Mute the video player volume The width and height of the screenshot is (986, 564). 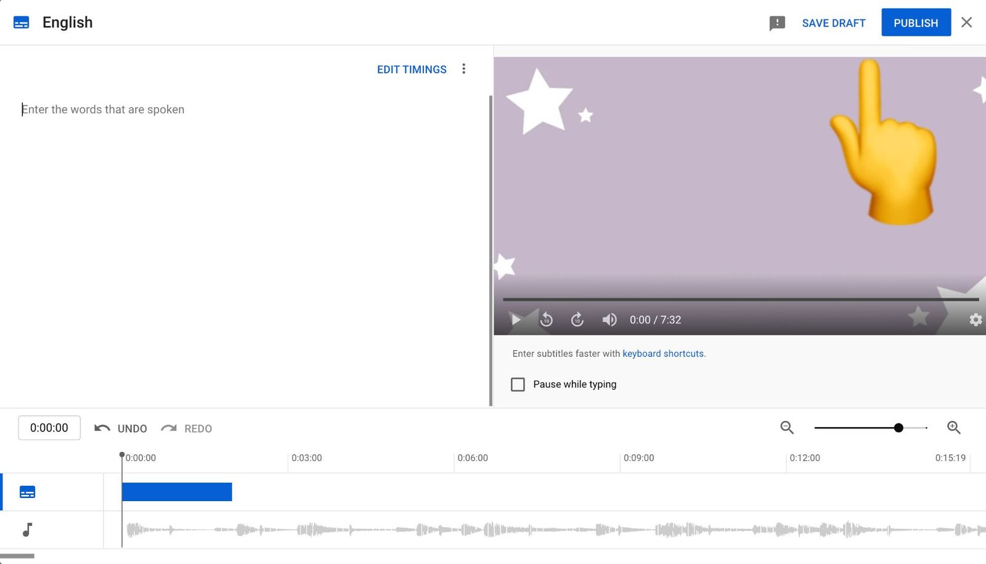[x=609, y=320]
